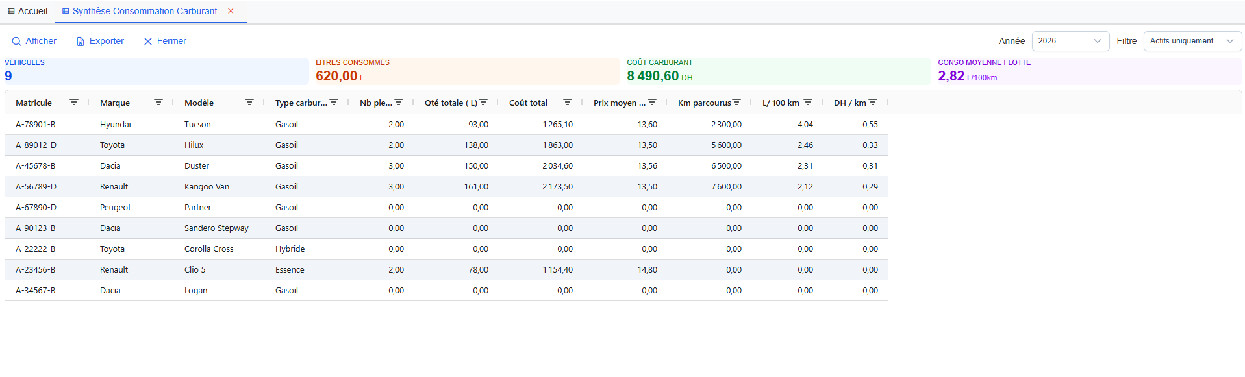Click filter icon on Coût total column
The height and width of the screenshot is (377, 1245).
568,103
